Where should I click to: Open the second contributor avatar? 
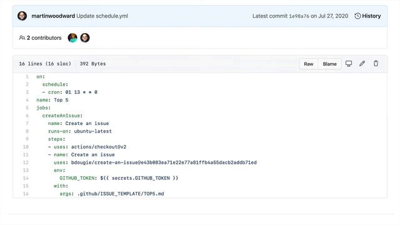[85, 37]
